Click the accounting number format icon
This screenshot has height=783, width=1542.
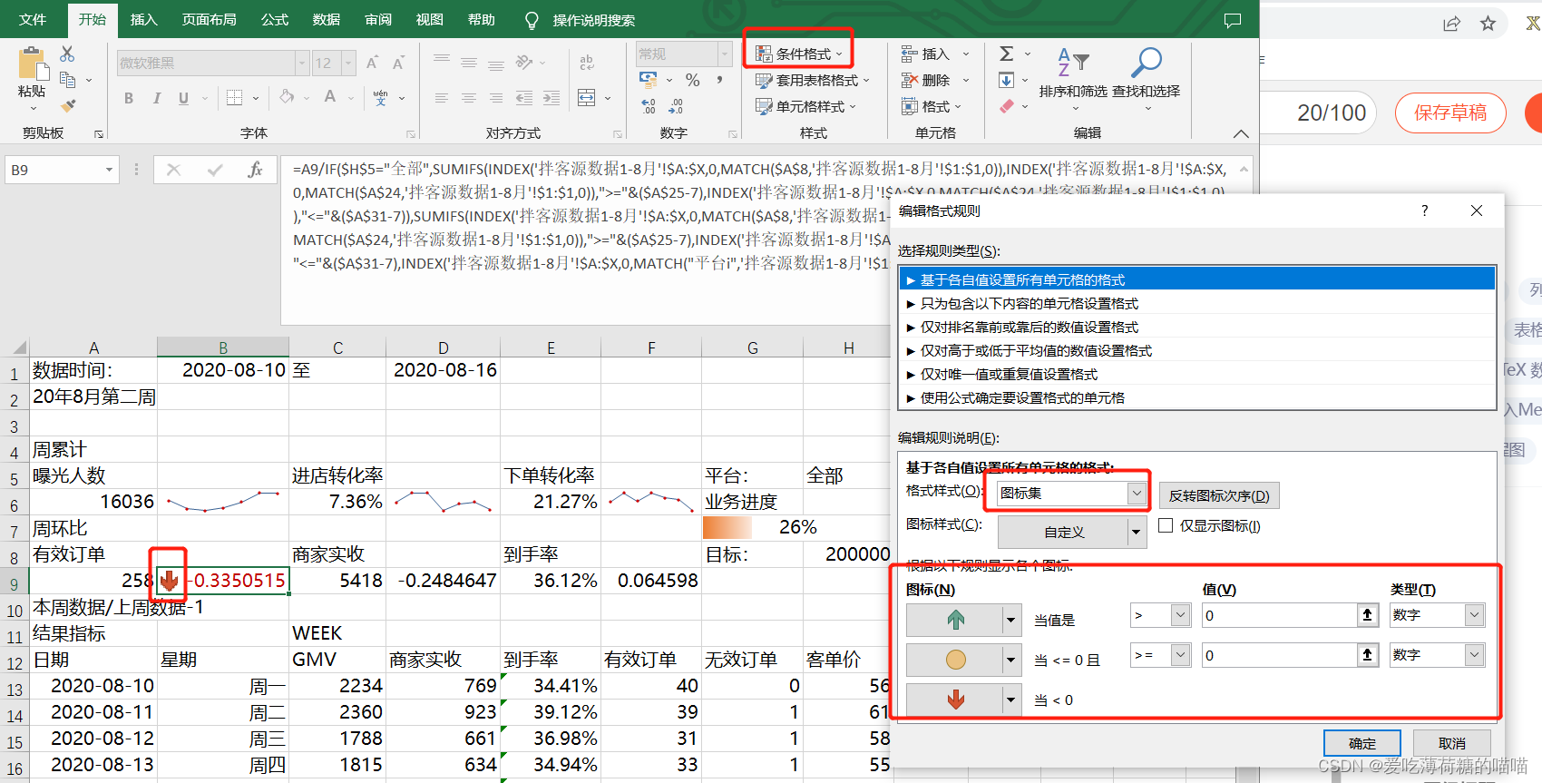point(649,81)
